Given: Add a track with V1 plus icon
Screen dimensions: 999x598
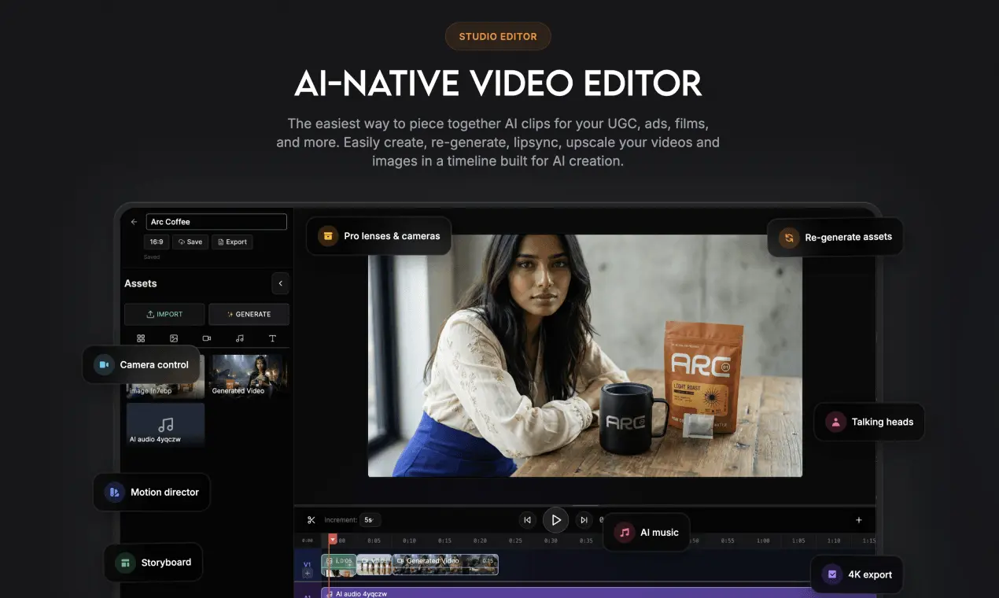Looking at the screenshot, I should pos(308,574).
